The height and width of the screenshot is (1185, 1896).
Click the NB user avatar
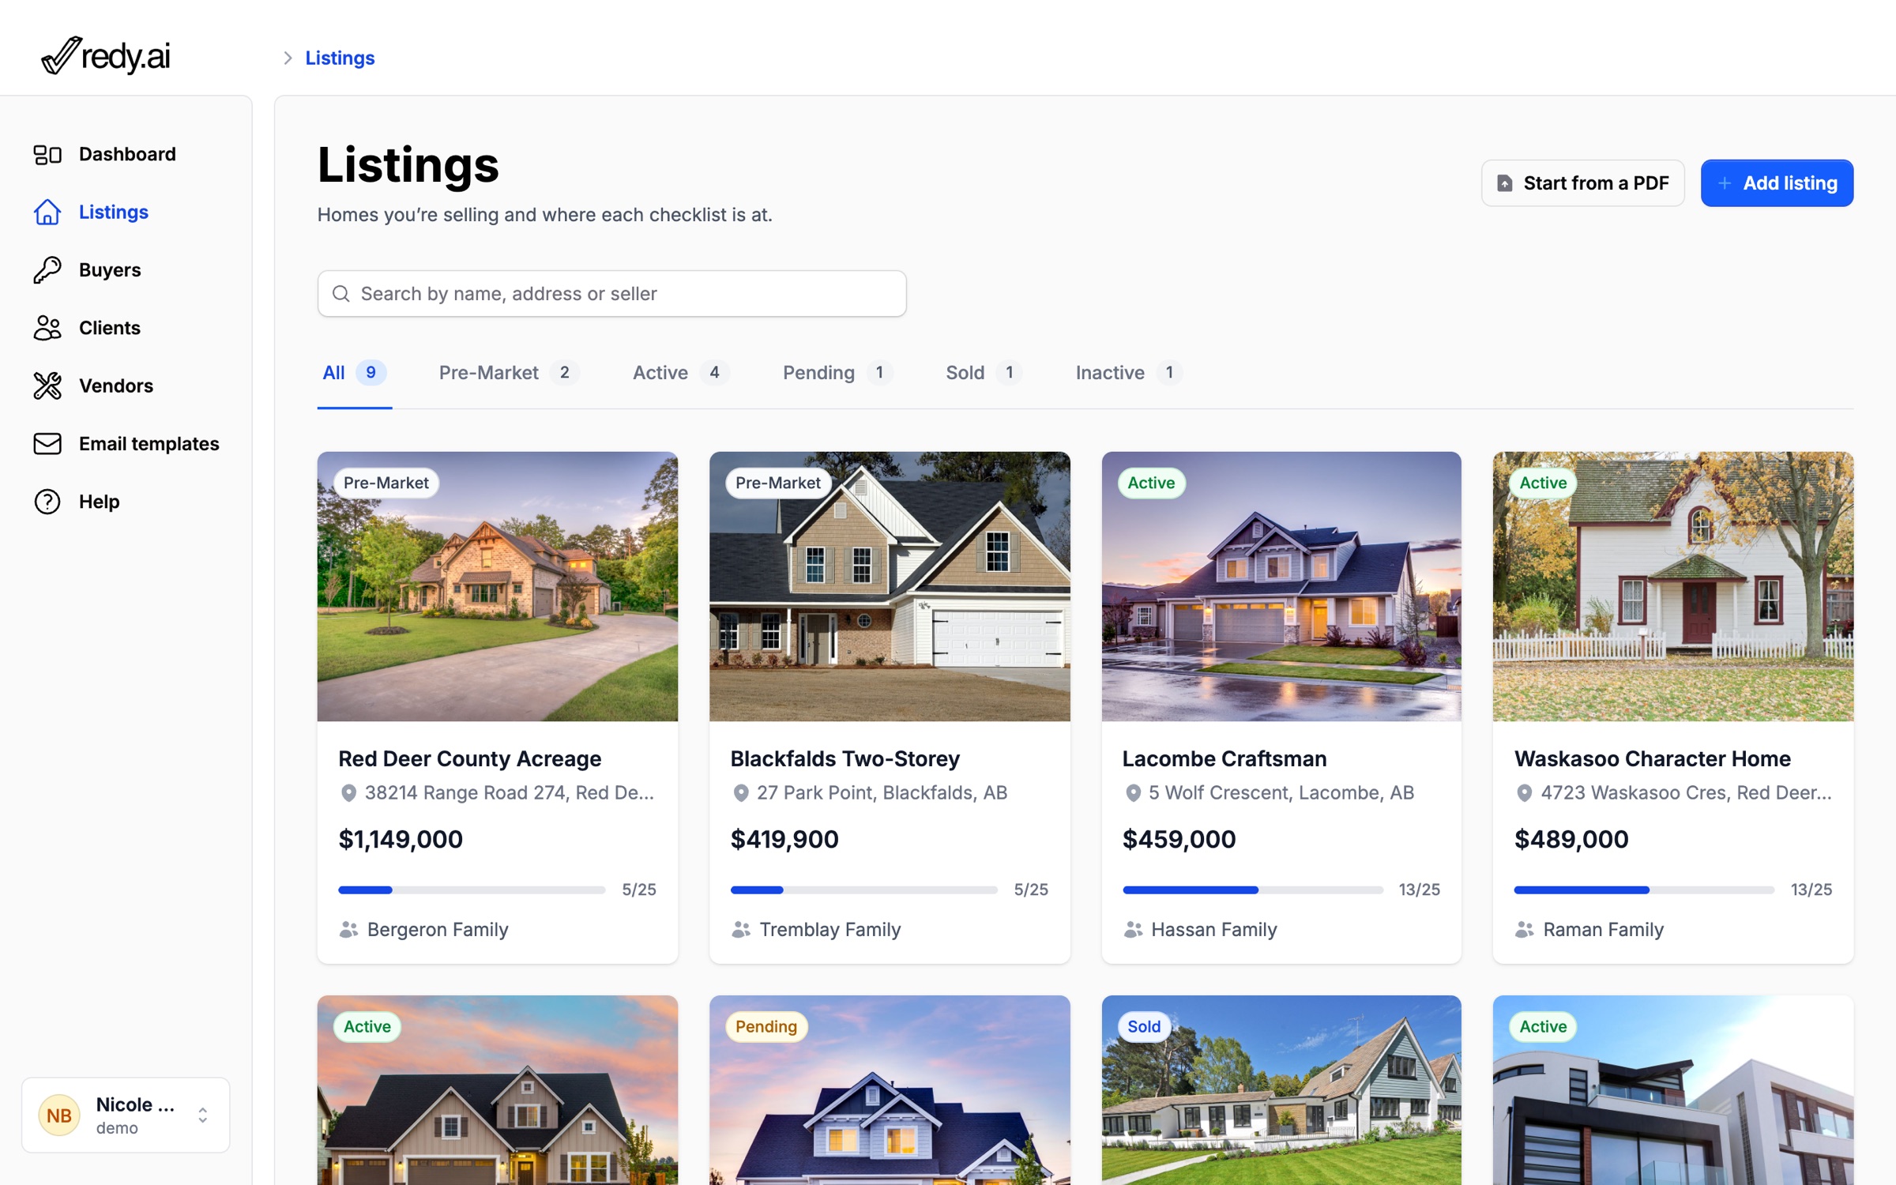(59, 1115)
